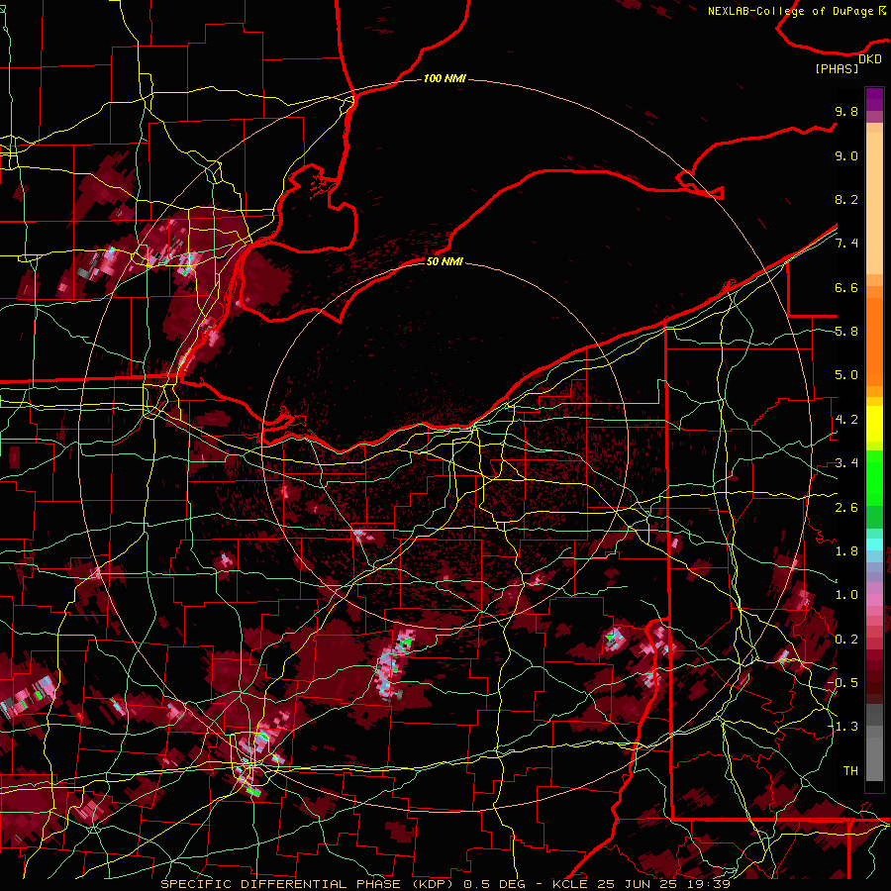Screen dimensions: 891x891
Task: Pick the bright green color bar segment
Action: coord(874,477)
